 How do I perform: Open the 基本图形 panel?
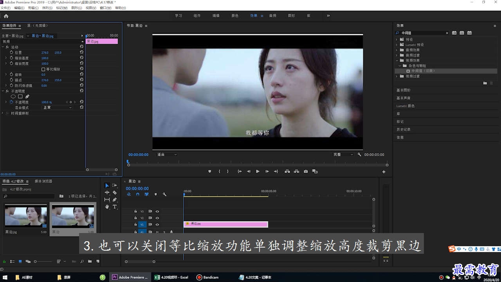point(404,90)
